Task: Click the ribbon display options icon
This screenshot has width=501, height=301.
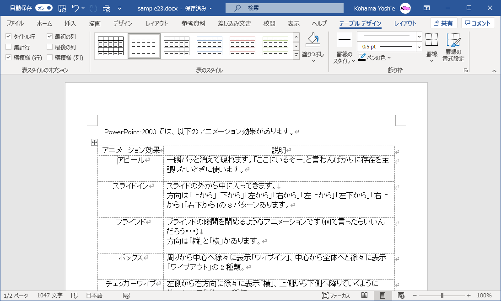Action: click(426, 8)
